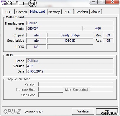The width and height of the screenshot is (120, 116).
Task: Click the Version 1.59 text
Action: 34,112
